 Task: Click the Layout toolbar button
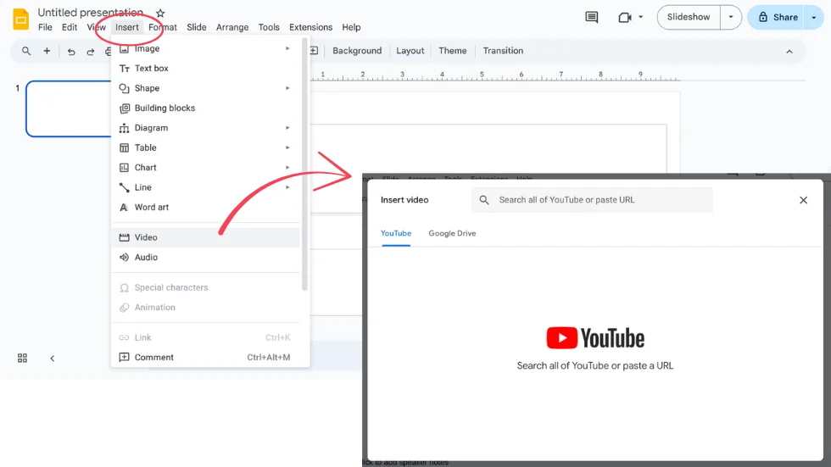(x=410, y=51)
